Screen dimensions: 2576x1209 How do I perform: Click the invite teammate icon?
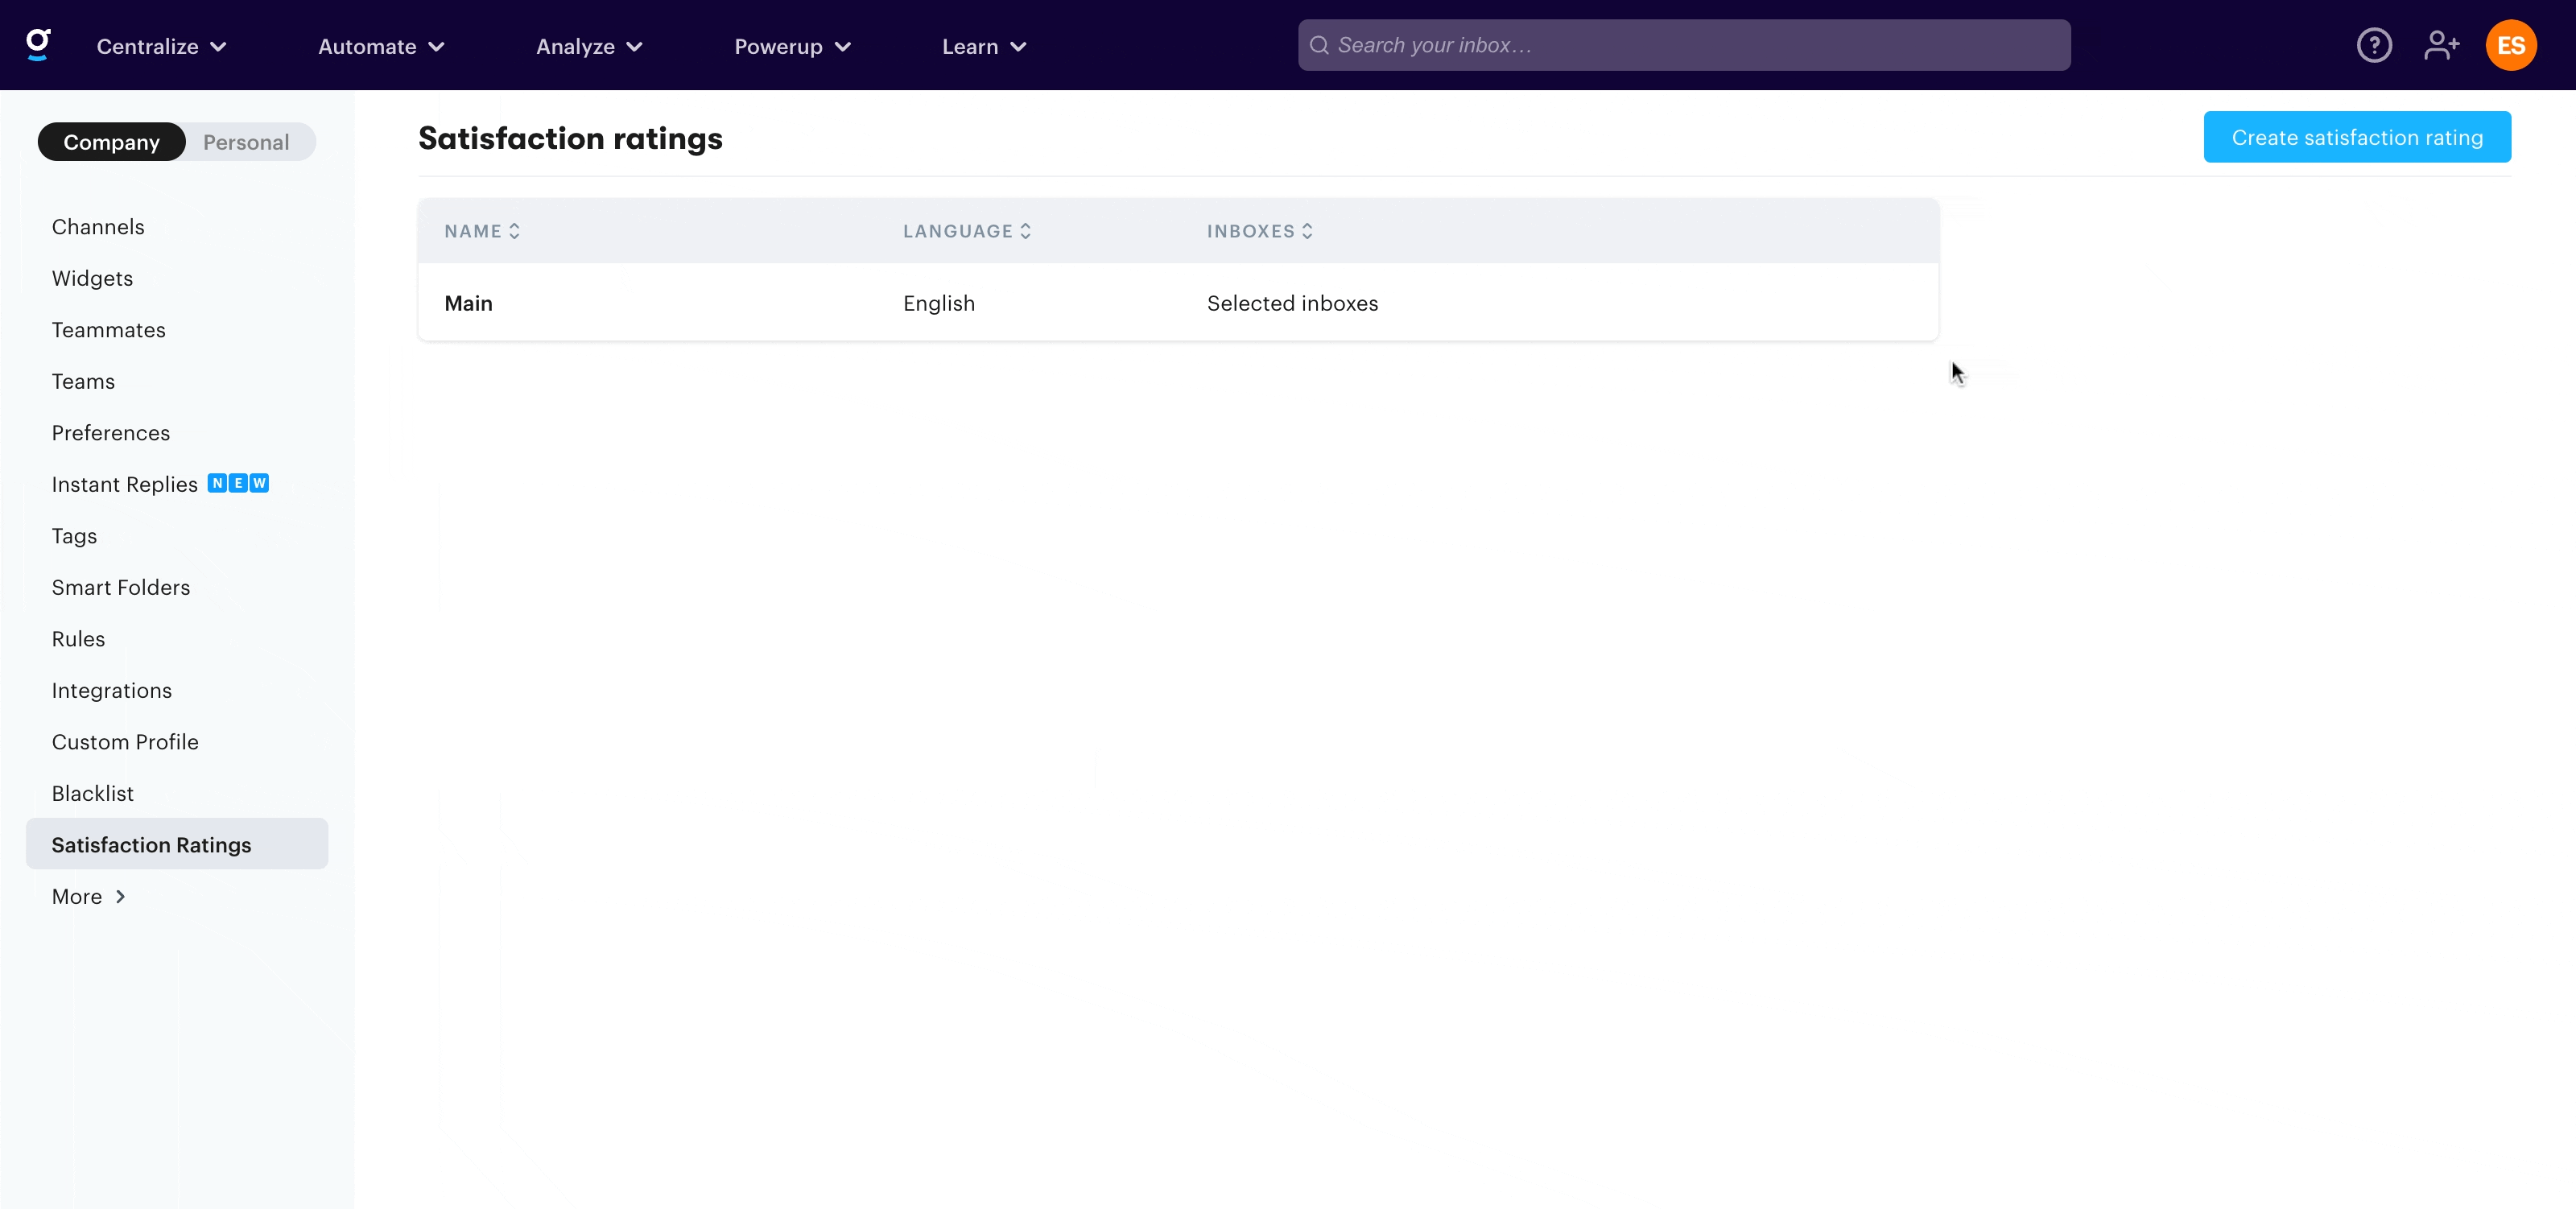click(2441, 45)
